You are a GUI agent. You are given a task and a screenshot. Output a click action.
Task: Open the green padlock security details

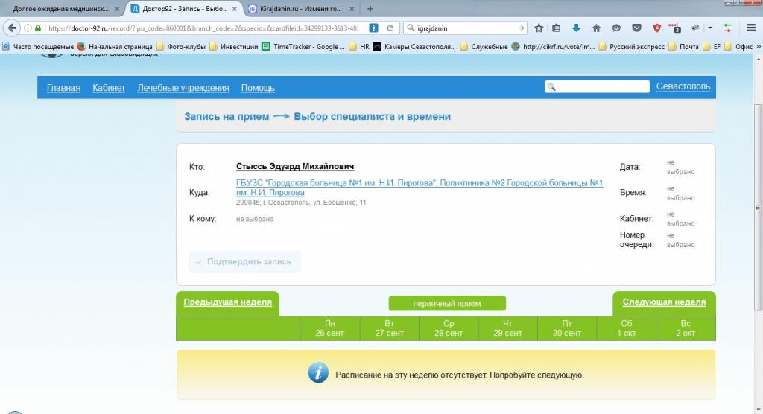point(38,28)
